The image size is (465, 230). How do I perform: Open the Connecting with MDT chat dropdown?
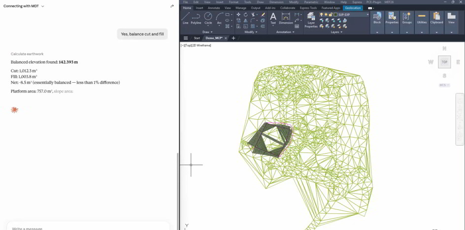(24, 6)
